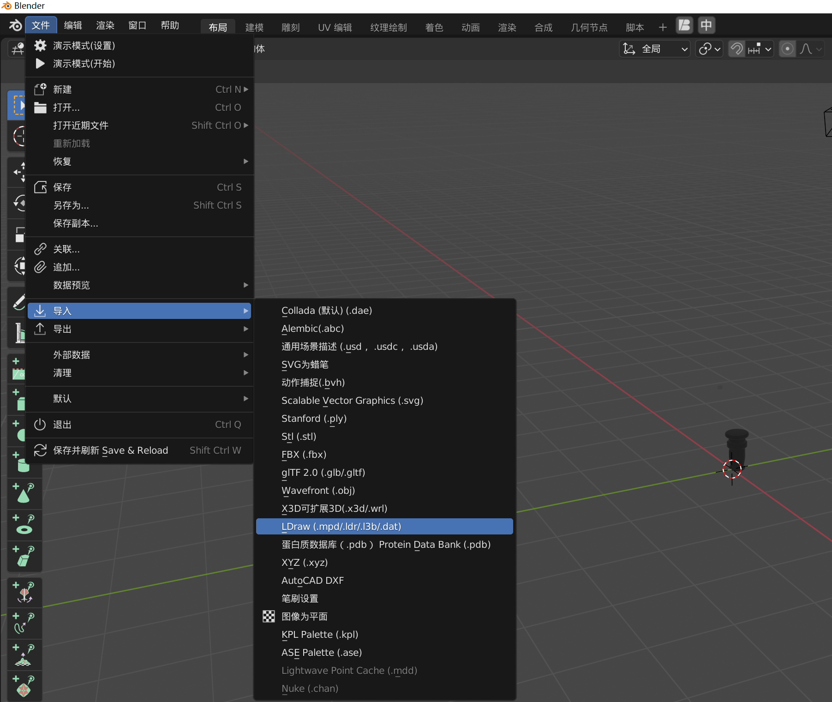Open the 渲染 top menu
This screenshot has height=702, width=832.
point(105,25)
